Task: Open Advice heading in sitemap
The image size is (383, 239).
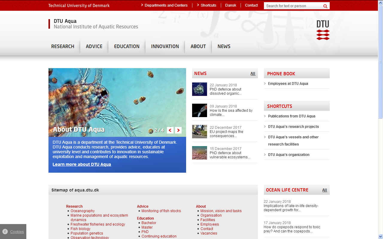Action: (143, 206)
